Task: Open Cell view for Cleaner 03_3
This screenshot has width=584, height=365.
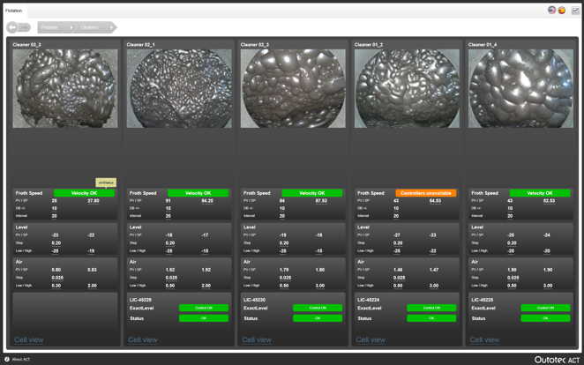Action: tap(29, 339)
